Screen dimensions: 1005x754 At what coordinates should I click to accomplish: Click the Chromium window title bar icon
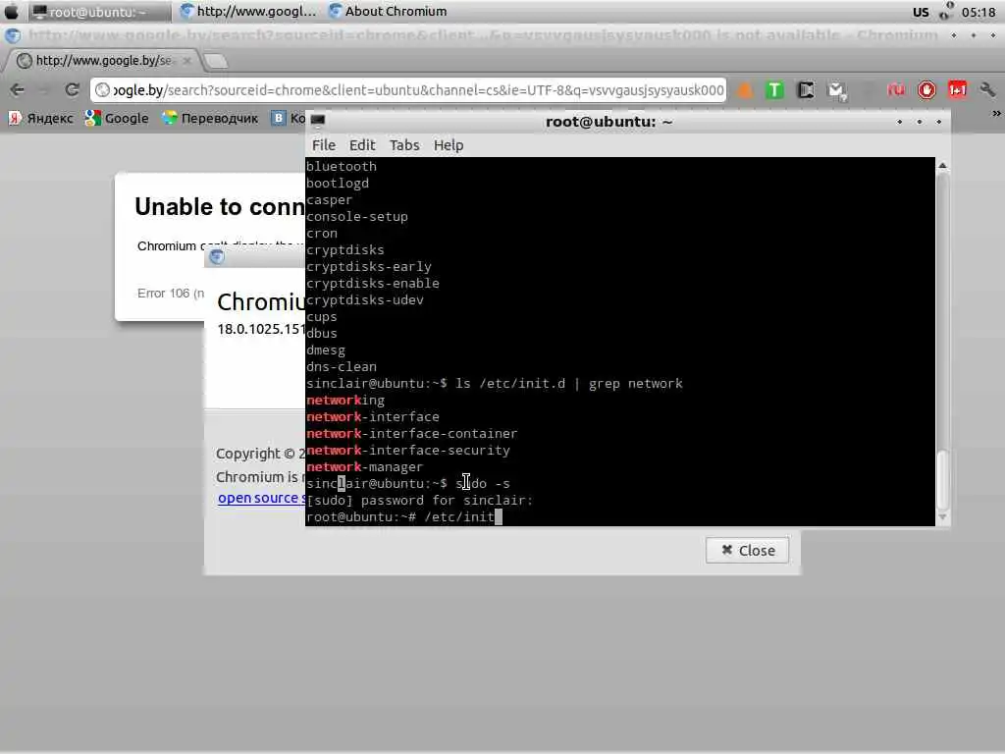(x=12, y=35)
